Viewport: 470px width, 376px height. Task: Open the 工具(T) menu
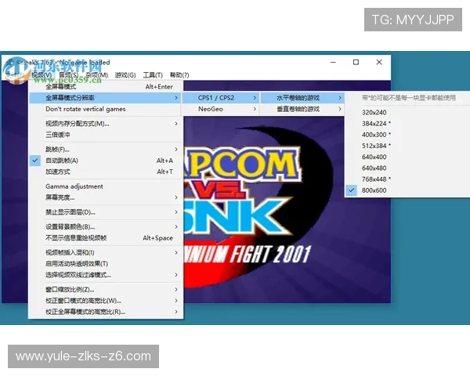(x=153, y=75)
